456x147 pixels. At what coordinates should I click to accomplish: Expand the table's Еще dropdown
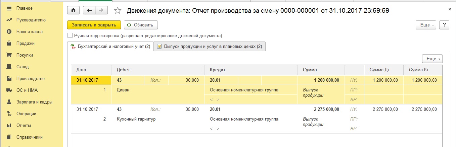pos(432,59)
